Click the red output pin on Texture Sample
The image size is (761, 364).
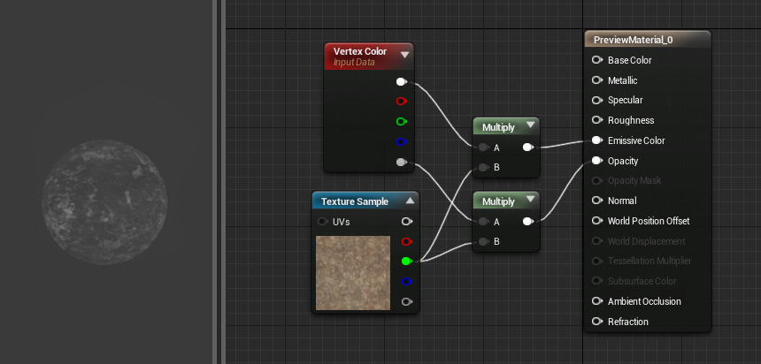click(406, 241)
